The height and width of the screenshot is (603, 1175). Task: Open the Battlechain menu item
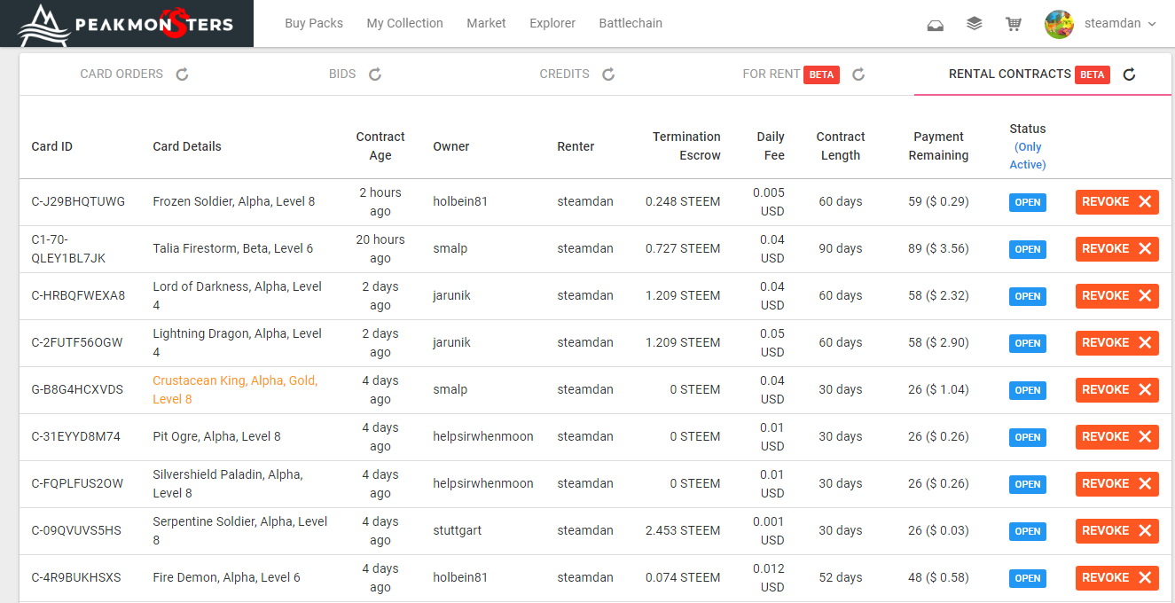click(631, 23)
